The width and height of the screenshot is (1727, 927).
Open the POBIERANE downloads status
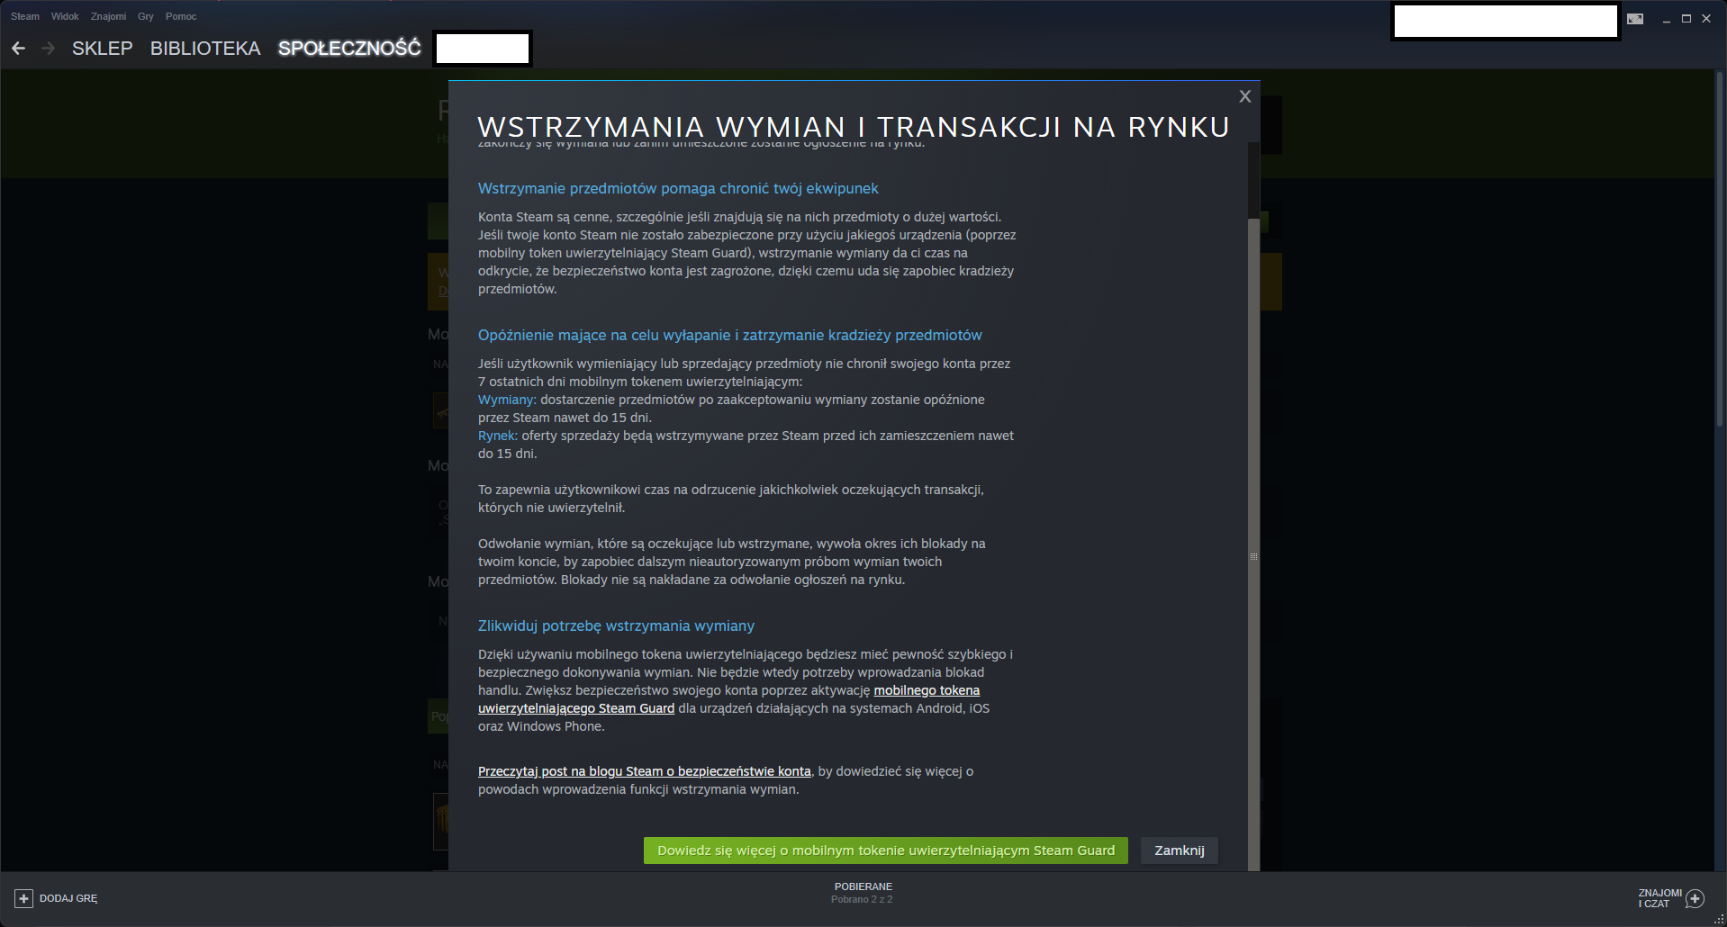pos(863,892)
